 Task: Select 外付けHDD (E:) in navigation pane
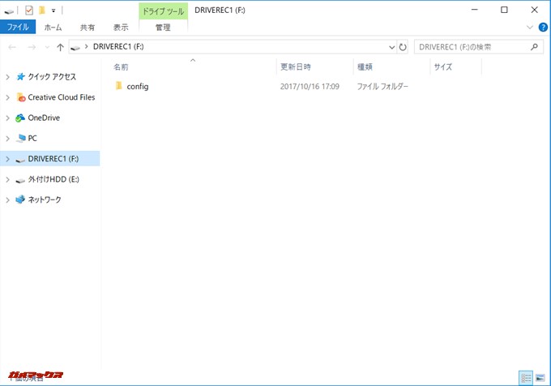click(53, 179)
